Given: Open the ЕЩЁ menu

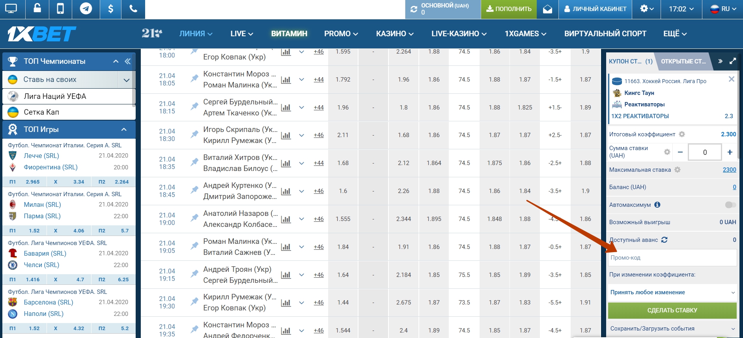Looking at the screenshot, I should pos(675,34).
